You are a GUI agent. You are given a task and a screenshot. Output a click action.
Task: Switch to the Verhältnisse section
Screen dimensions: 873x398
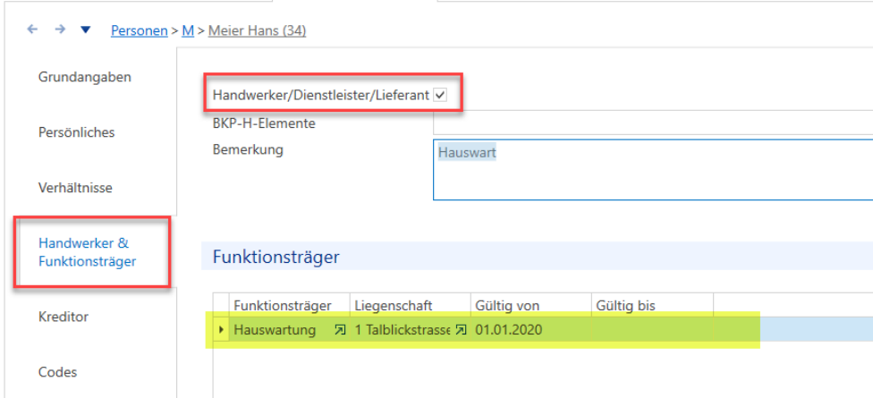point(75,188)
